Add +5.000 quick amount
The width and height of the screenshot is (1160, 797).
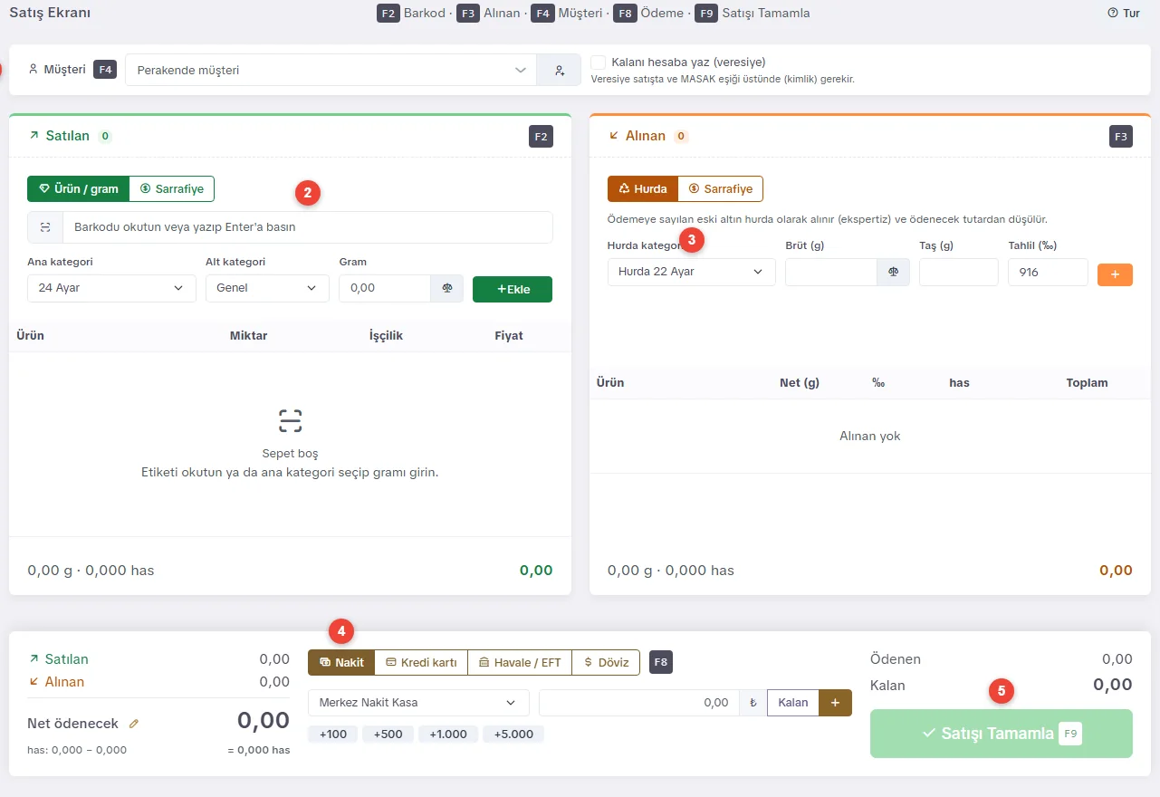pyautogui.click(x=513, y=734)
